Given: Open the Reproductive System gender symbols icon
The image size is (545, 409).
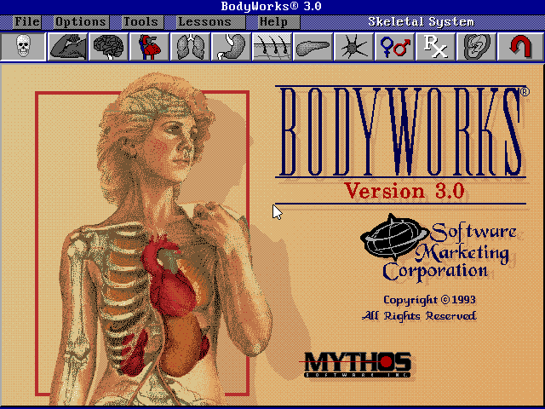Looking at the screenshot, I should point(395,47).
